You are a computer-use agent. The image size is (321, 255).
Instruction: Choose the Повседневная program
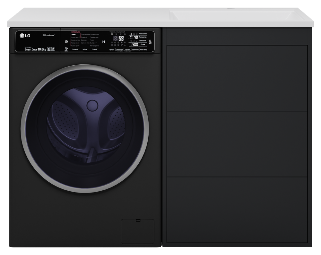pyautogui.click(x=75, y=43)
